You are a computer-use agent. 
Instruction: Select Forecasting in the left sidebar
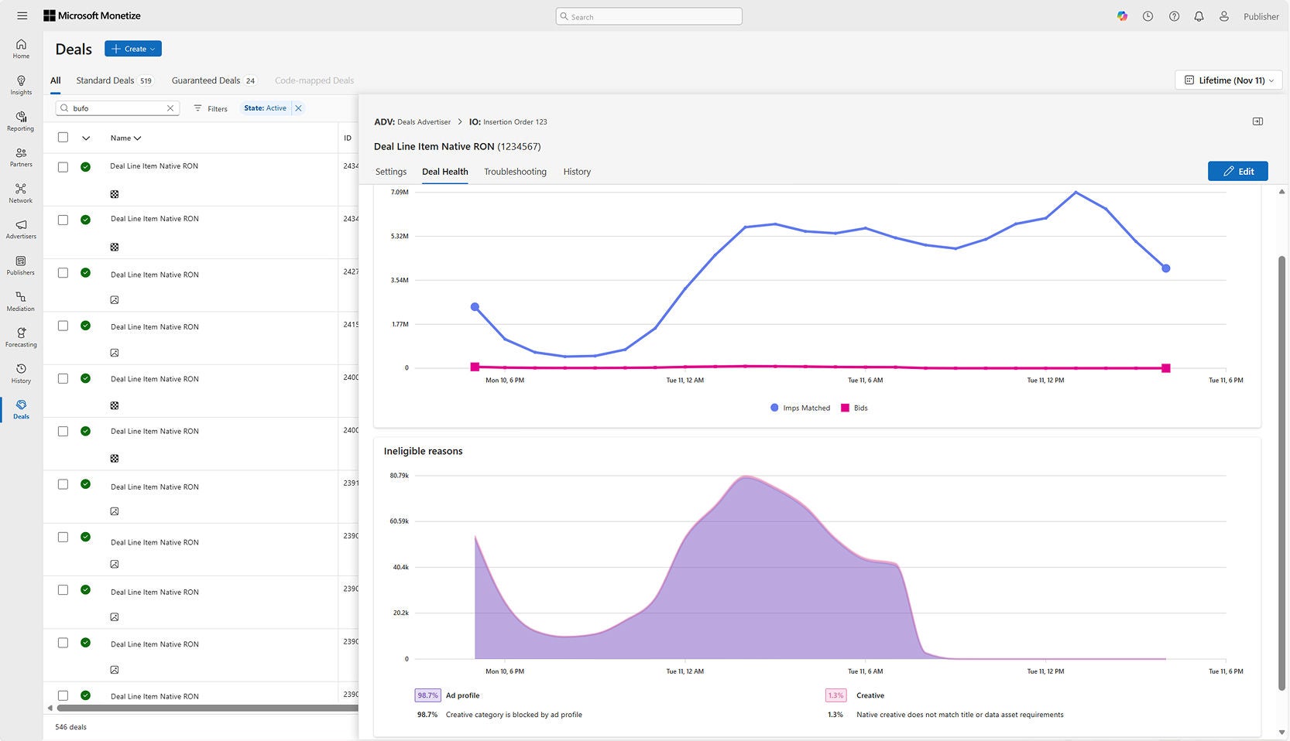pyautogui.click(x=20, y=337)
